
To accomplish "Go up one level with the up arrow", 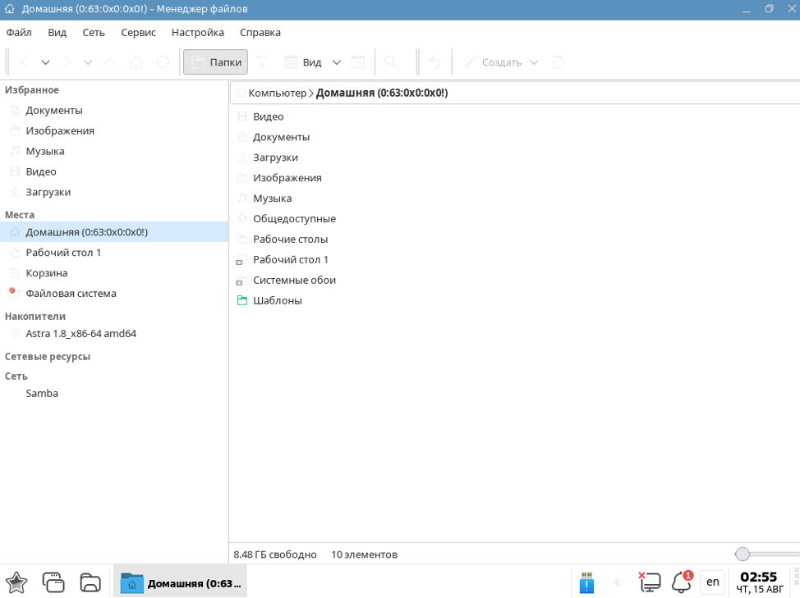I will point(111,62).
